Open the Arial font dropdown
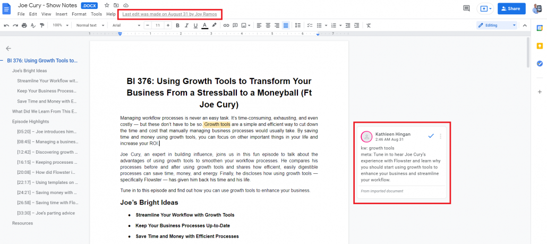The height and width of the screenshot is (244, 547). coord(126,26)
